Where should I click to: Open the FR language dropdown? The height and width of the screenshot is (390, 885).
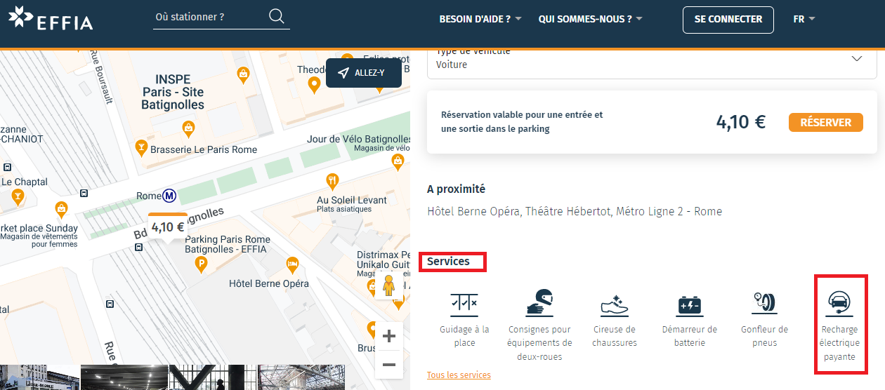[804, 19]
